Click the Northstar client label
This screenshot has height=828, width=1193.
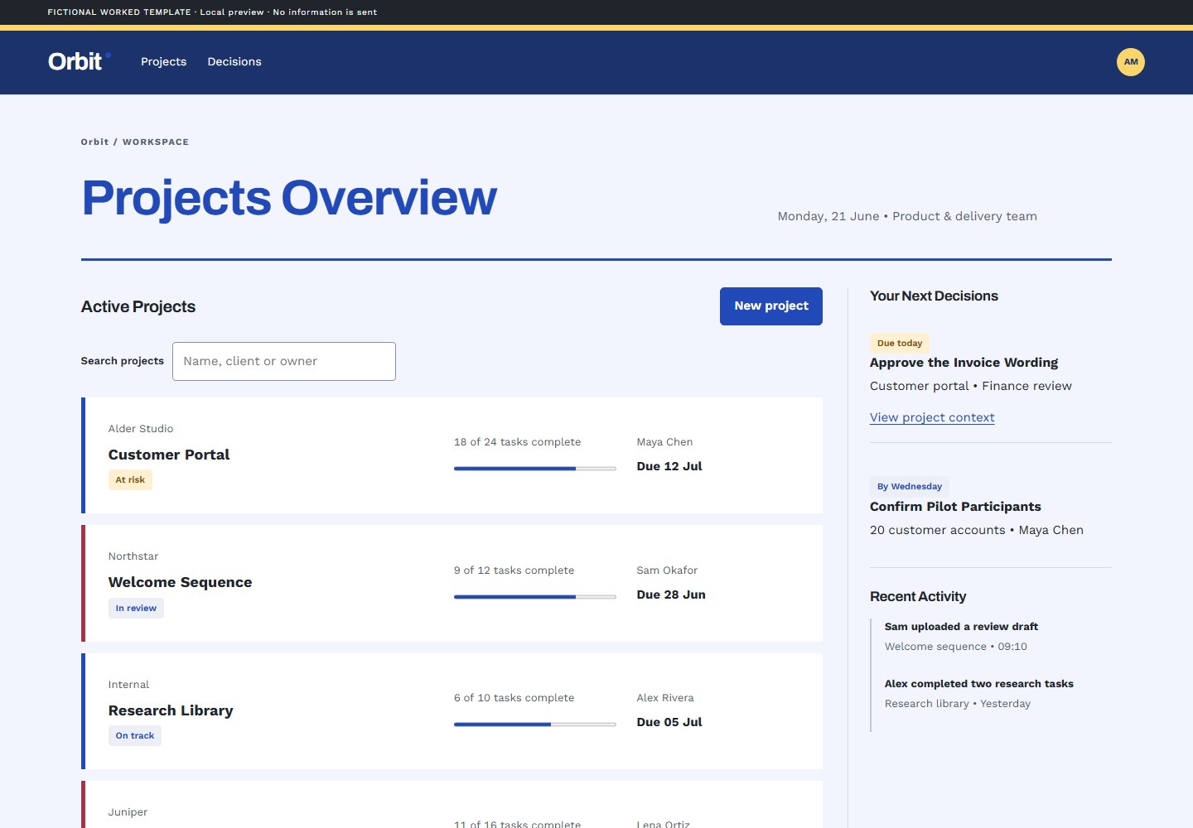coord(133,556)
